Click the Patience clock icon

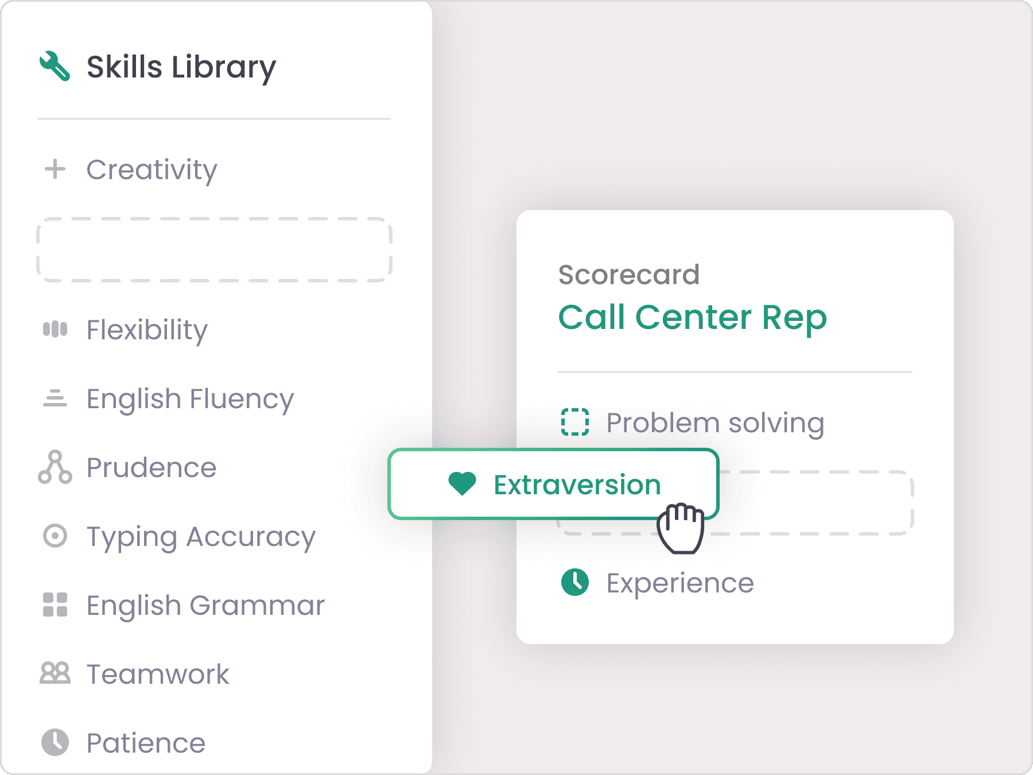pos(55,742)
